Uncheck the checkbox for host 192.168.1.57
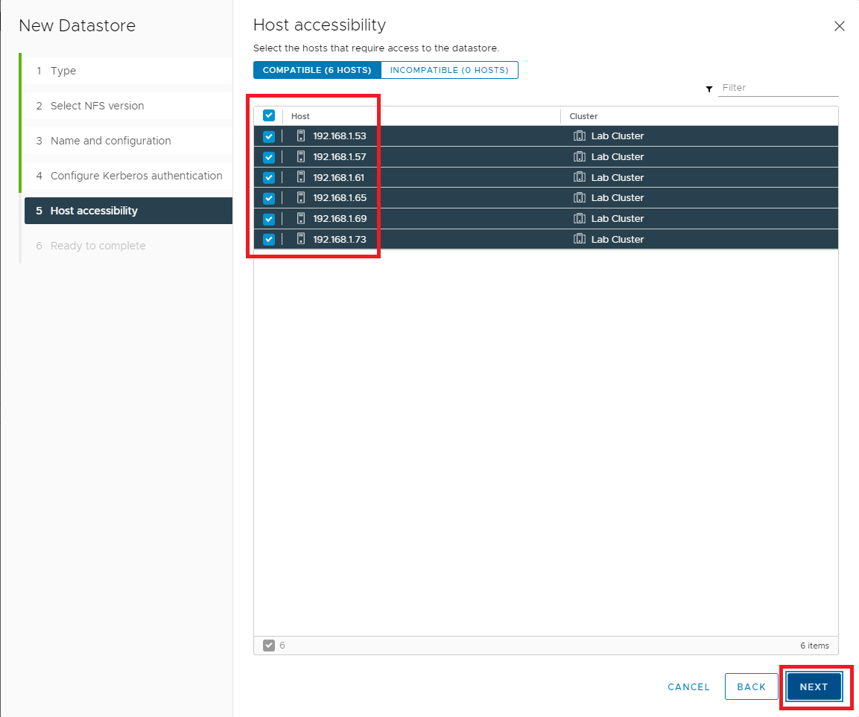859x717 pixels. [269, 157]
